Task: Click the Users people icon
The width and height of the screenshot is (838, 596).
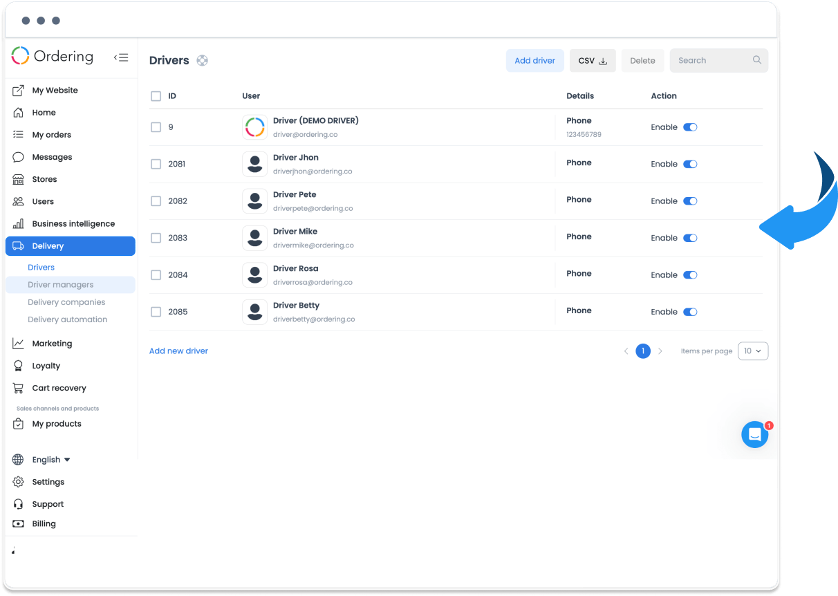Action: pyautogui.click(x=19, y=201)
